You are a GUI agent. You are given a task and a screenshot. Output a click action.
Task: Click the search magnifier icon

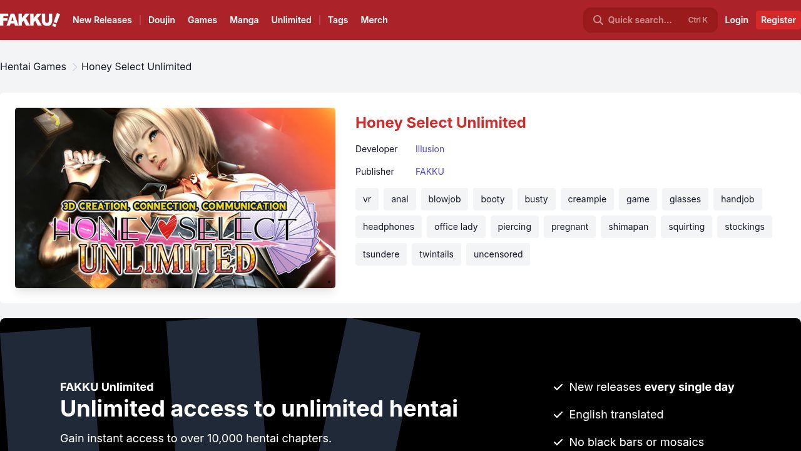[598, 20]
